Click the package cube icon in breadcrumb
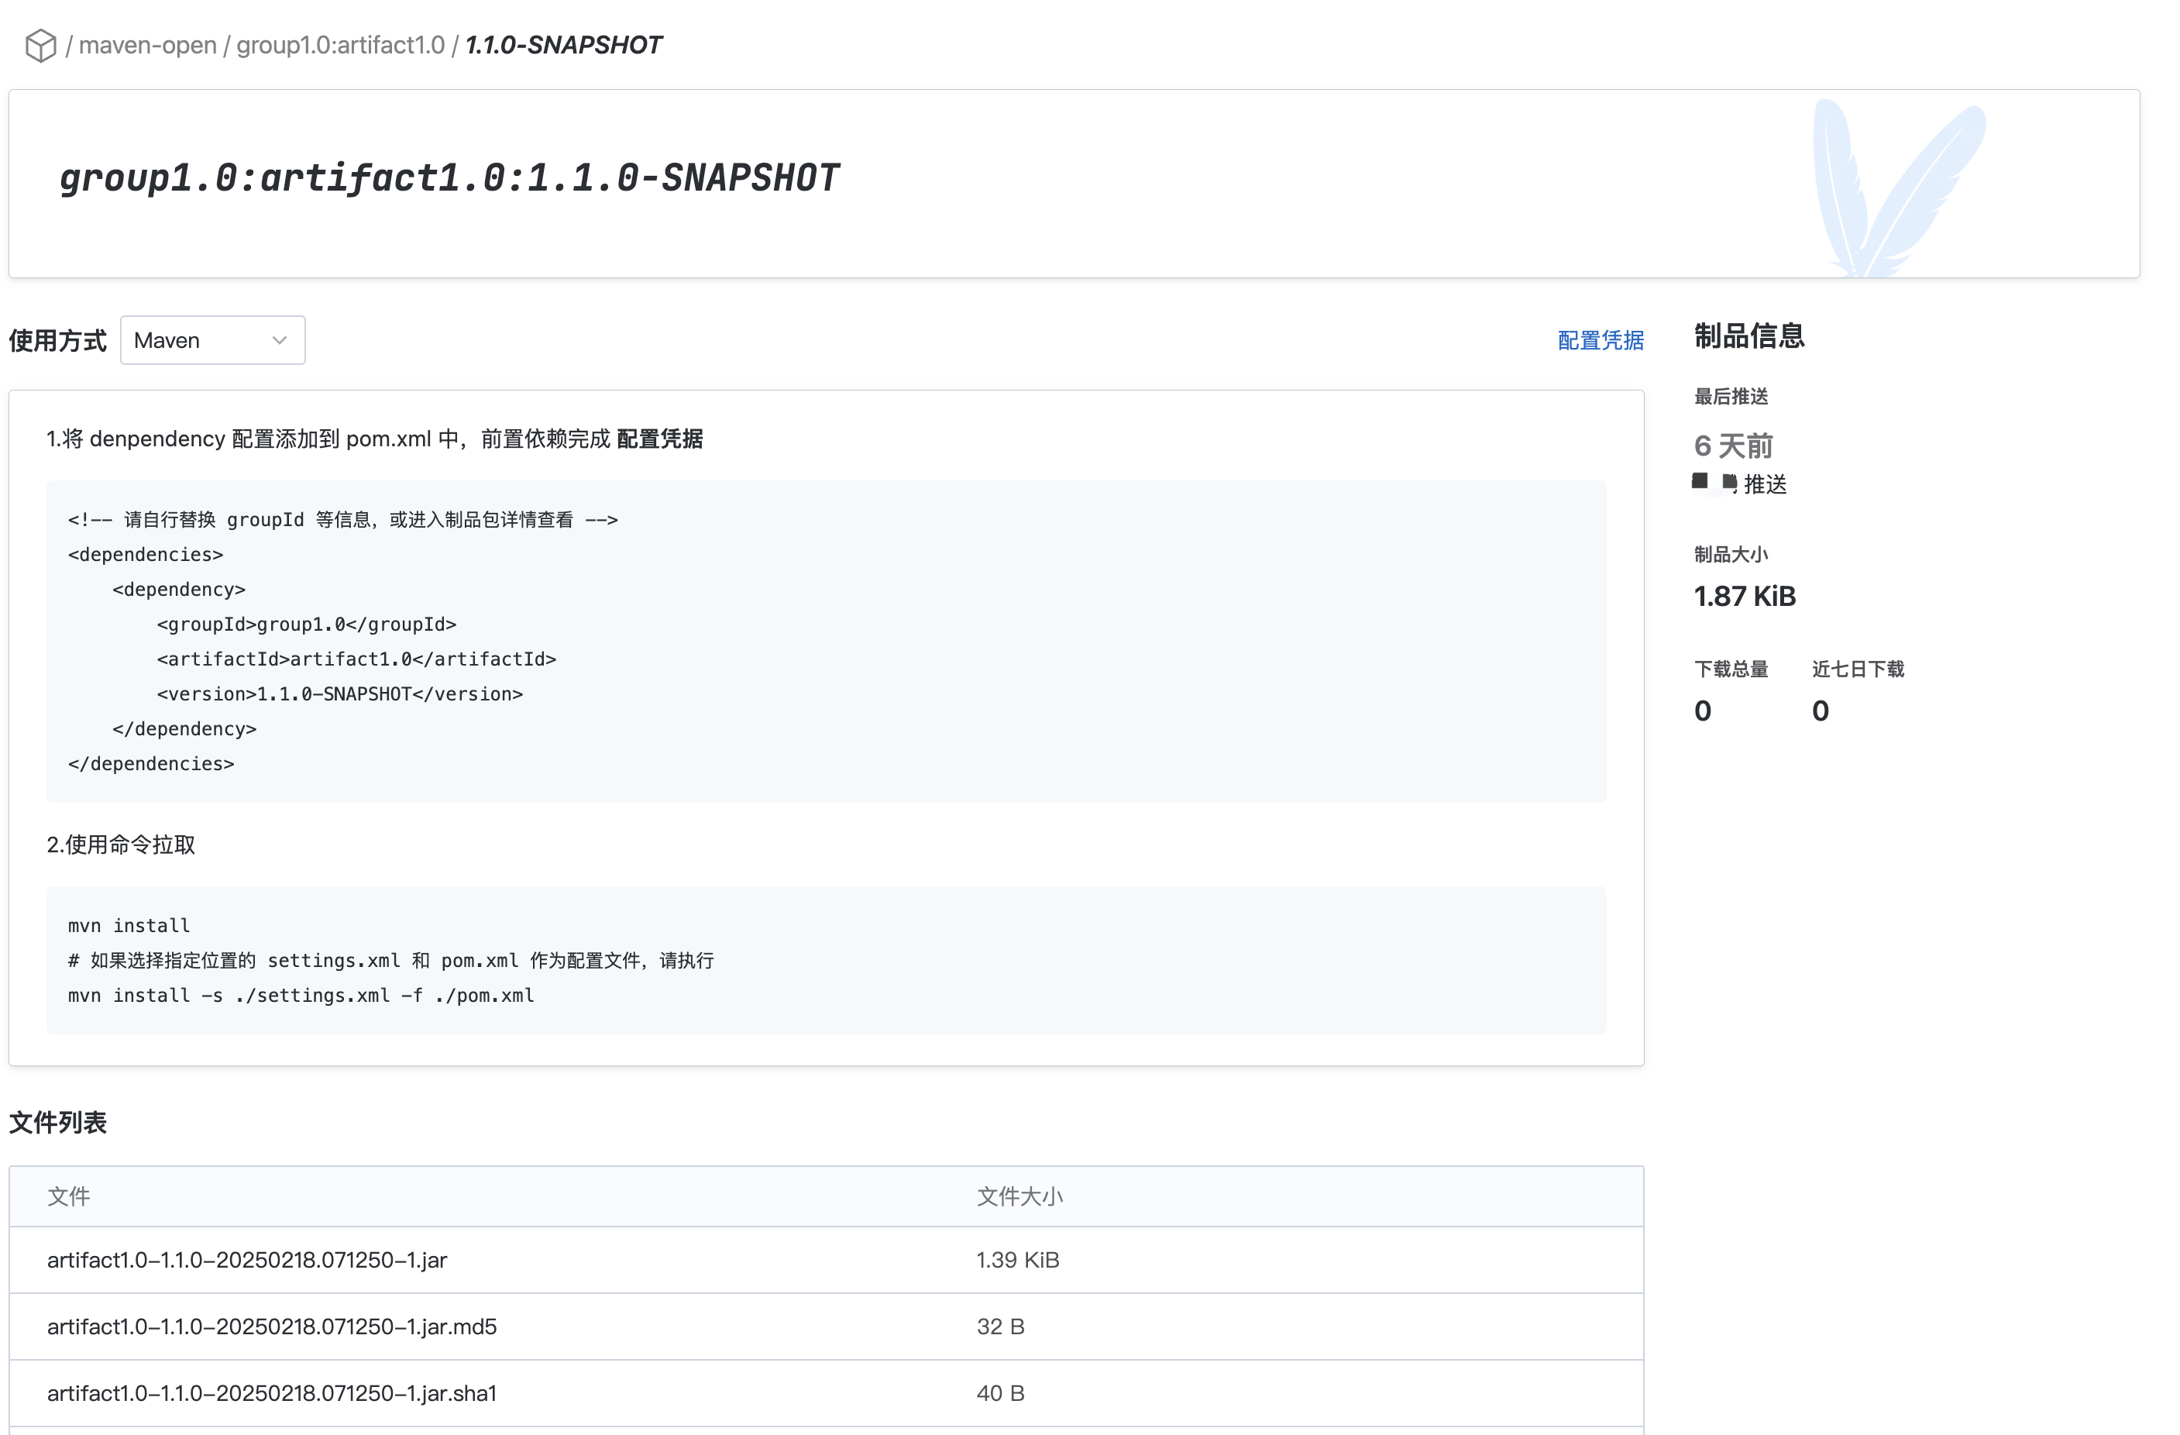2180x1435 pixels. [40, 45]
